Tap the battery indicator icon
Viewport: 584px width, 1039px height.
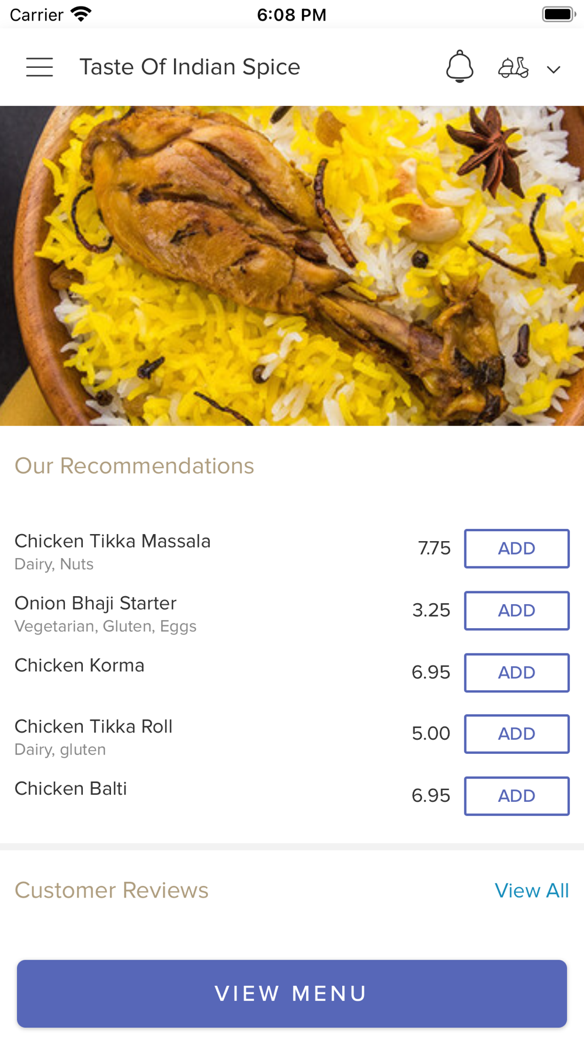point(558,14)
